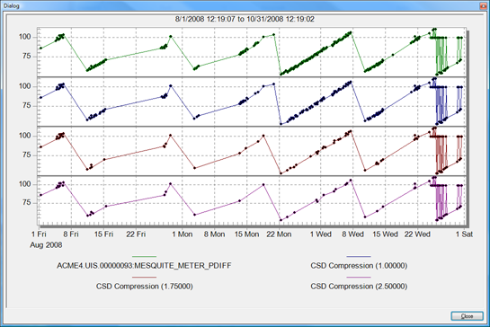Image resolution: width=490 pixels, height=327 pixels.
Task: Select the CSD Compression (1.75000) legend label
Action: [x=145, y=287]
